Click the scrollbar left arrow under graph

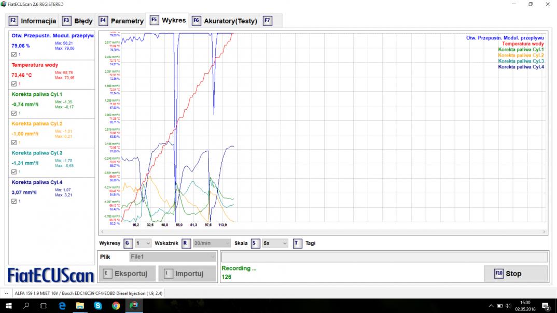102,232
